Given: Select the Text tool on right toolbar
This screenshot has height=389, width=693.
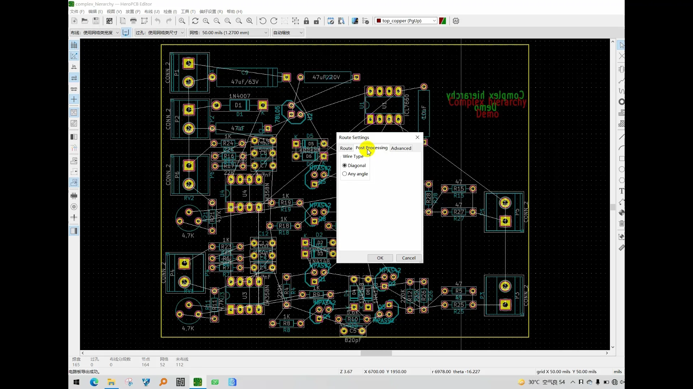Looking at the screenshot, I should (x=621, y=191).
